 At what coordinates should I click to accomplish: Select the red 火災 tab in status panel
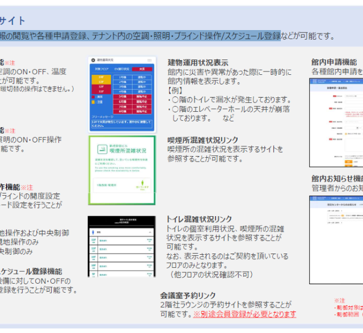coord(142,69)
